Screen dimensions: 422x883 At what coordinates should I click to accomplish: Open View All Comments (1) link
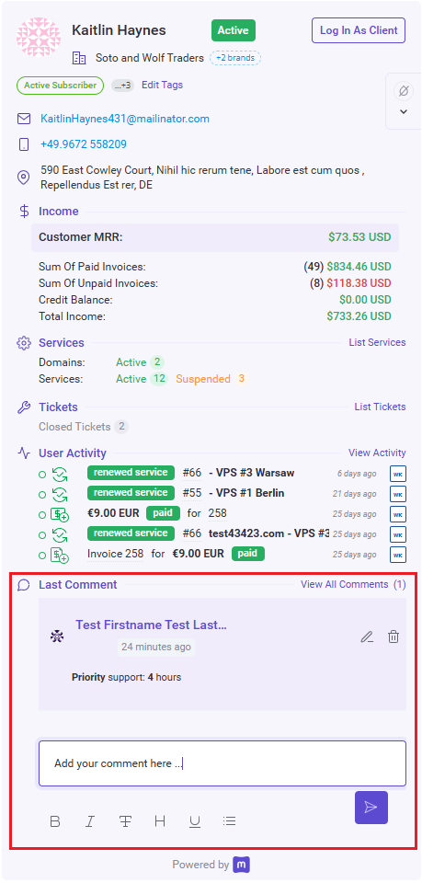(353, 585)
